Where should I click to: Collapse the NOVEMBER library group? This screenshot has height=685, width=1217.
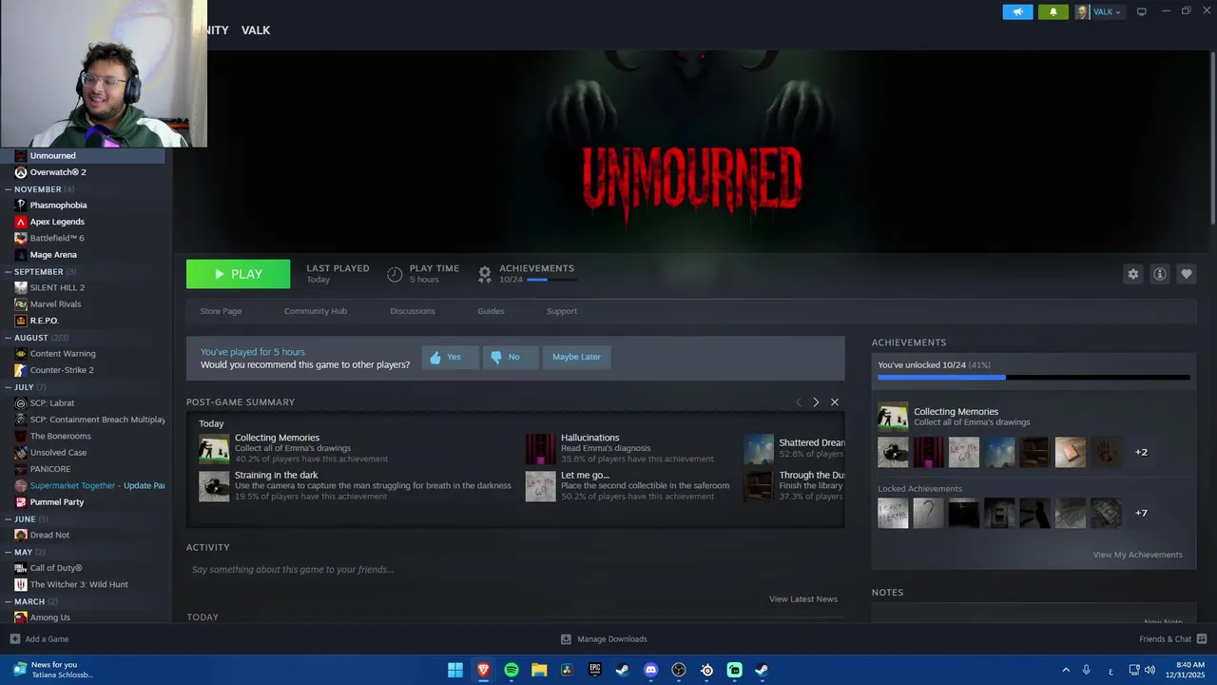9,189
